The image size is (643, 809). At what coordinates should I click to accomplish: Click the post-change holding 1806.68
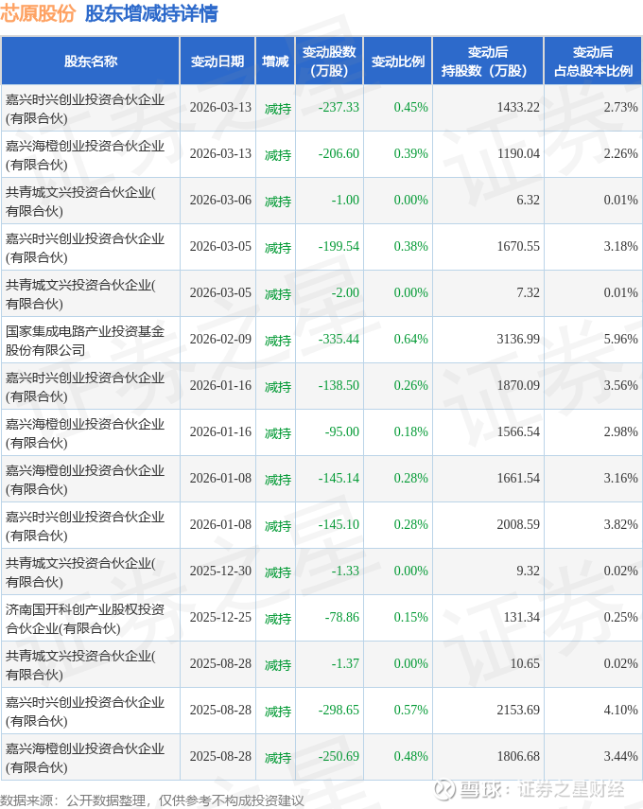point(518,756)
